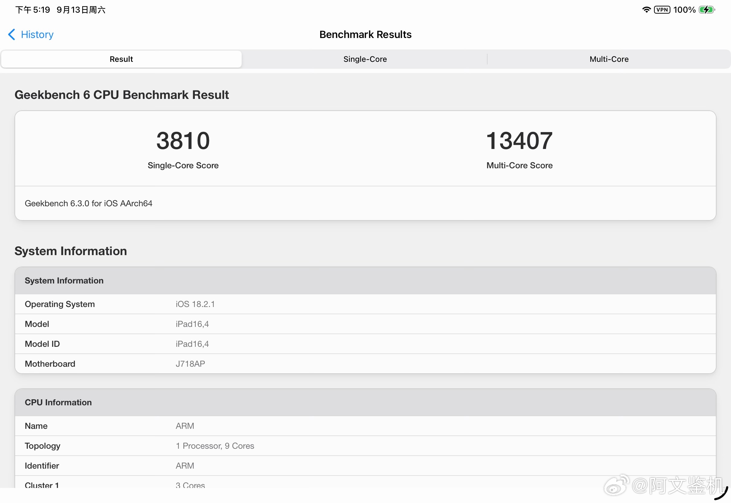The width and height of the screenshot is (731, 503).
Task: Tap Geekbench 6.3.0 for iOS AArch64 text
Action: tap(89, 203)
